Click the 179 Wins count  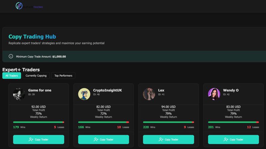pos(19,127)
